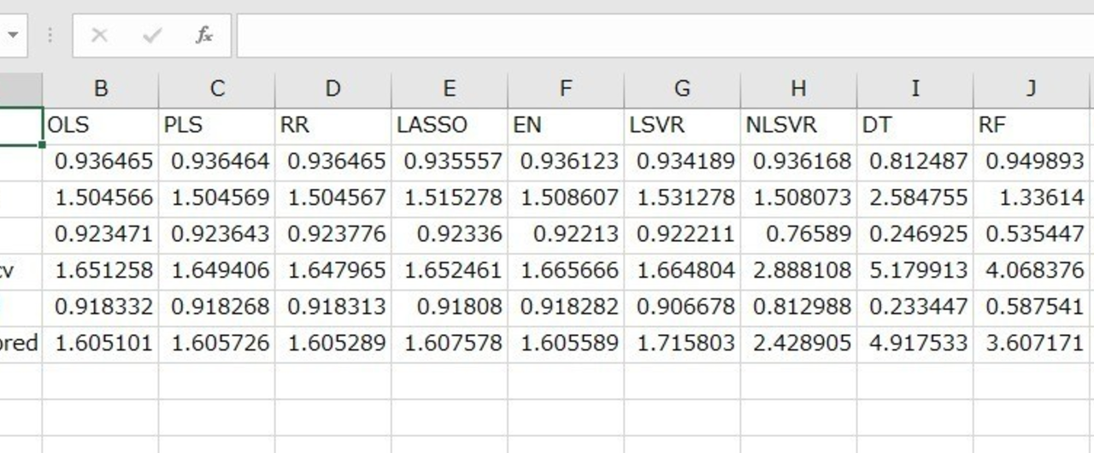Image resolution: width=1094 pixels, height=453 pixels.
Task: Select cell with value 2.888108
Action: coord(798,271)
